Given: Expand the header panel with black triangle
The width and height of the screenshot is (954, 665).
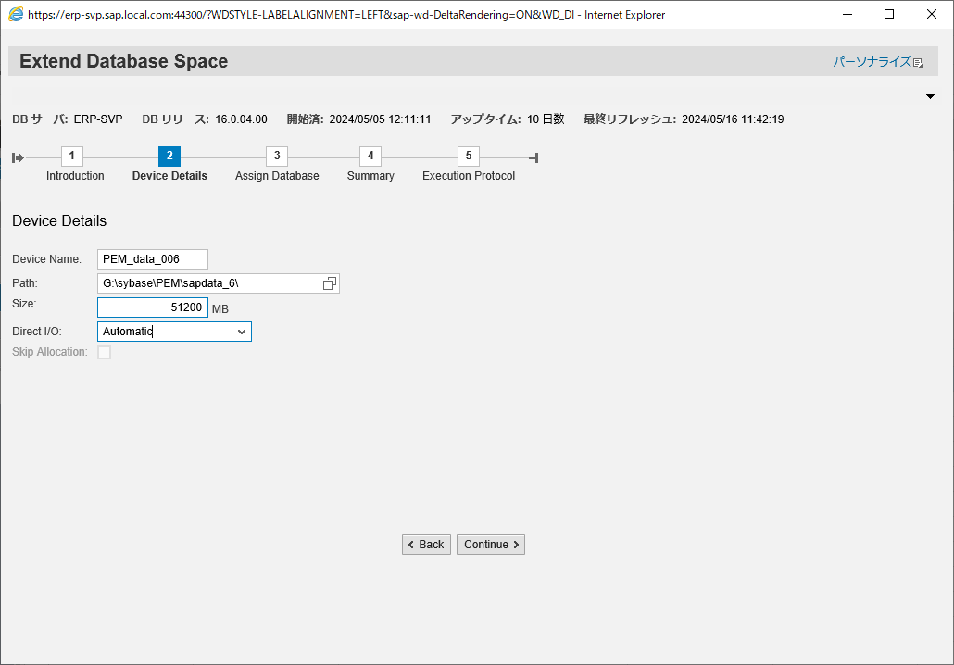Looking at the screenshot, I should (x=930, y=96).
